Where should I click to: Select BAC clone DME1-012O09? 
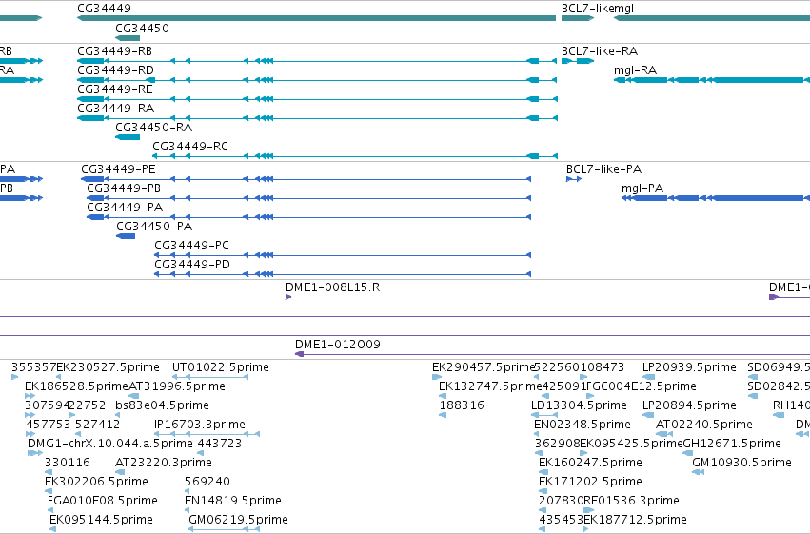337,344
